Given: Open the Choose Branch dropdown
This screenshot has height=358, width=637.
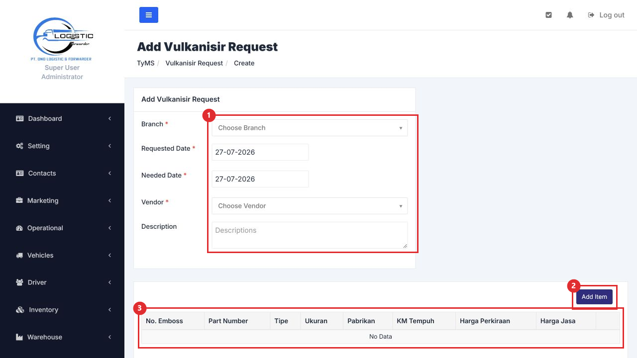Looking at the screenshot, I should tap(310, 128).
